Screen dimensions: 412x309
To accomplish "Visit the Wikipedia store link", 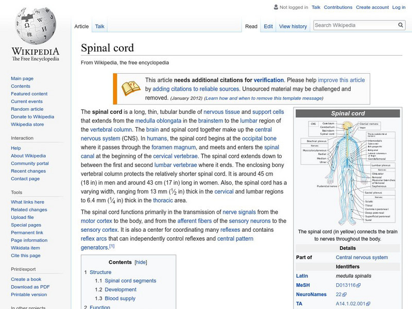I will click(x=27, y=124).
